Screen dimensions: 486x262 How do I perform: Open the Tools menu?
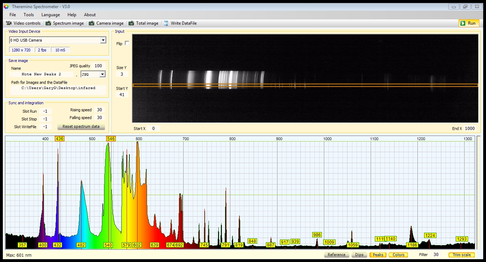28,15
